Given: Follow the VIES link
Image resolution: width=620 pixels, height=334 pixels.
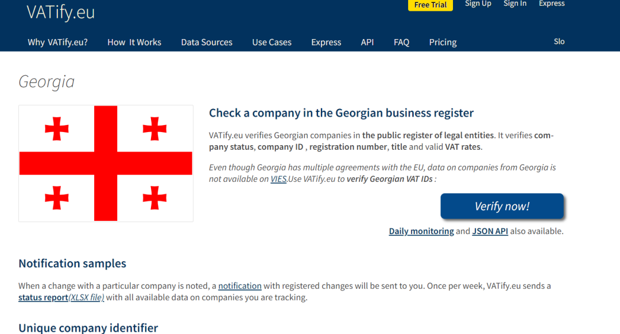Looking at the screenshot, I should 278,179.
